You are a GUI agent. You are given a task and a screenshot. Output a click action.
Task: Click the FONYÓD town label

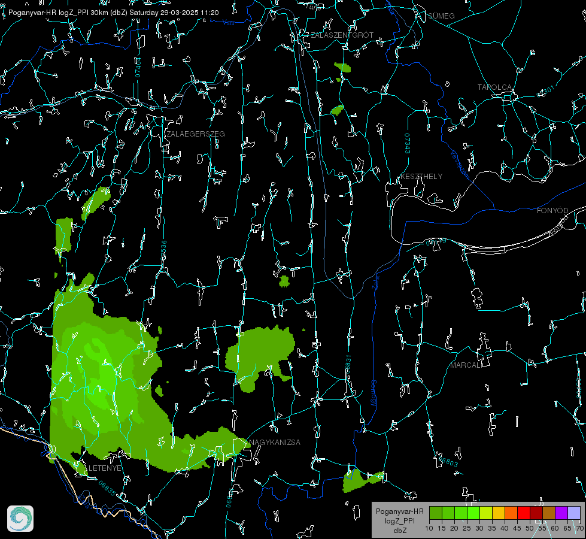(552, 211)
